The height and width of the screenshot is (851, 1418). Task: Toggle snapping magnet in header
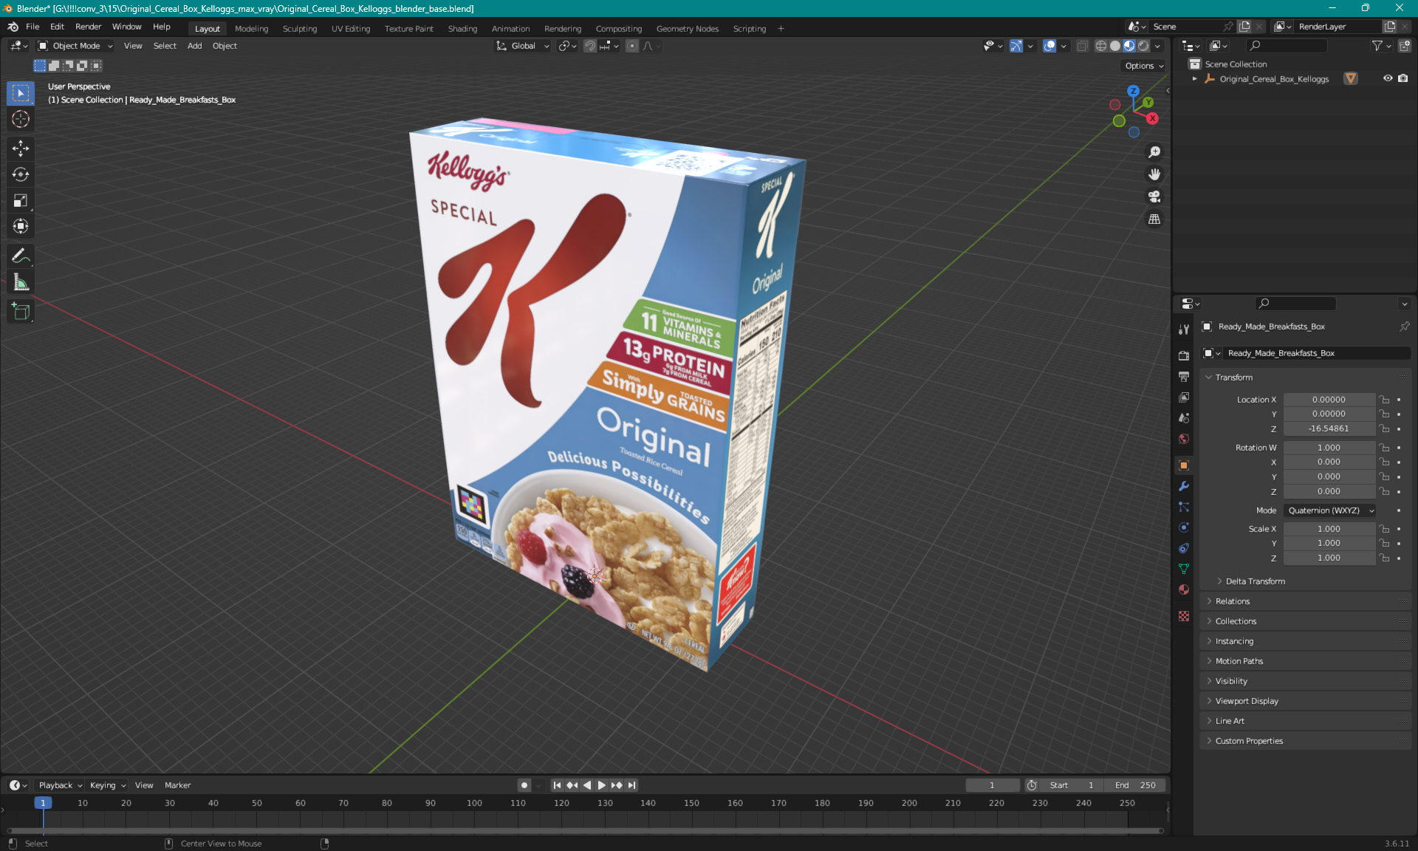[x=590, y=46]
